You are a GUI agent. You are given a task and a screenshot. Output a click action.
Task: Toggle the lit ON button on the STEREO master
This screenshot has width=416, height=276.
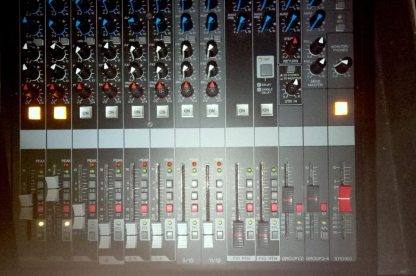(341, 108)
